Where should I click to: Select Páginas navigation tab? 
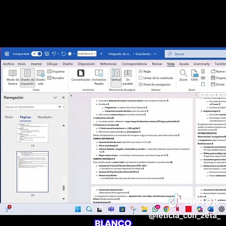(x=25, y=117)
